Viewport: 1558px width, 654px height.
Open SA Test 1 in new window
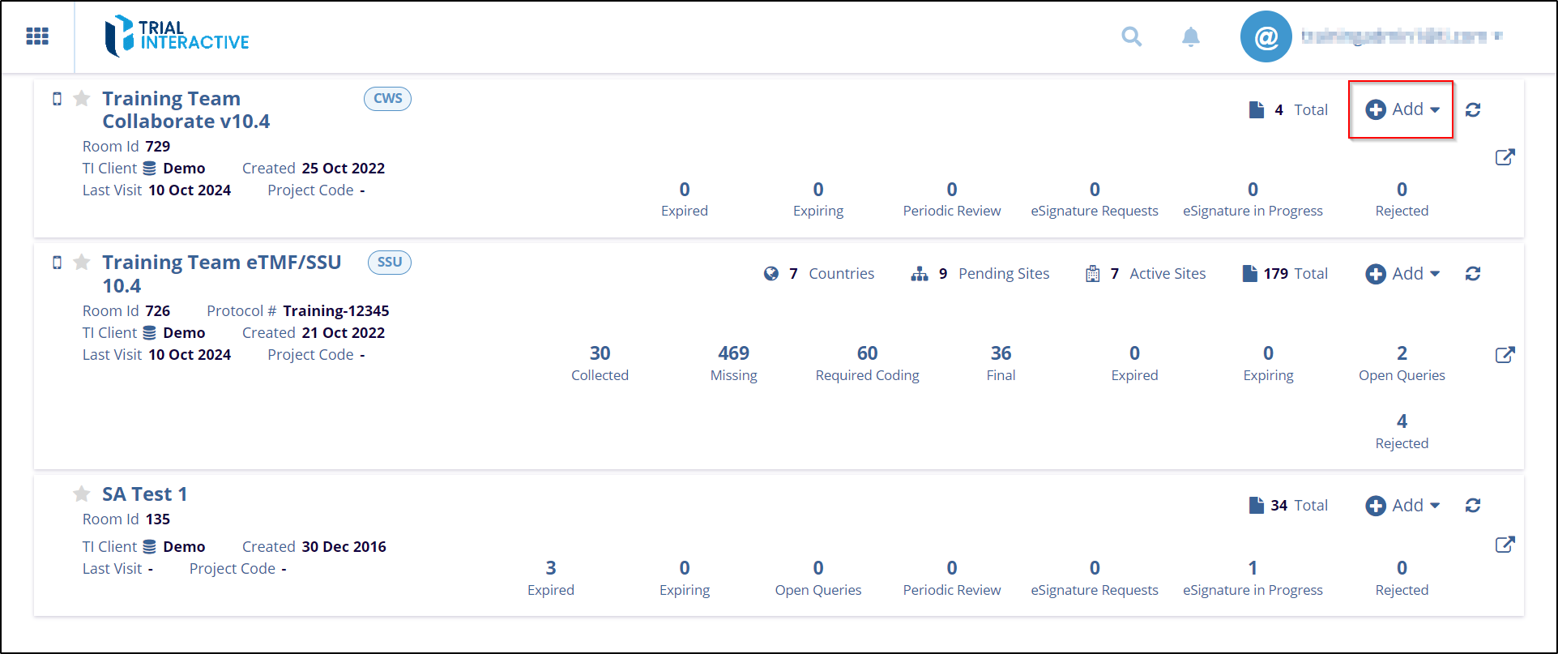pos(1505,545)
